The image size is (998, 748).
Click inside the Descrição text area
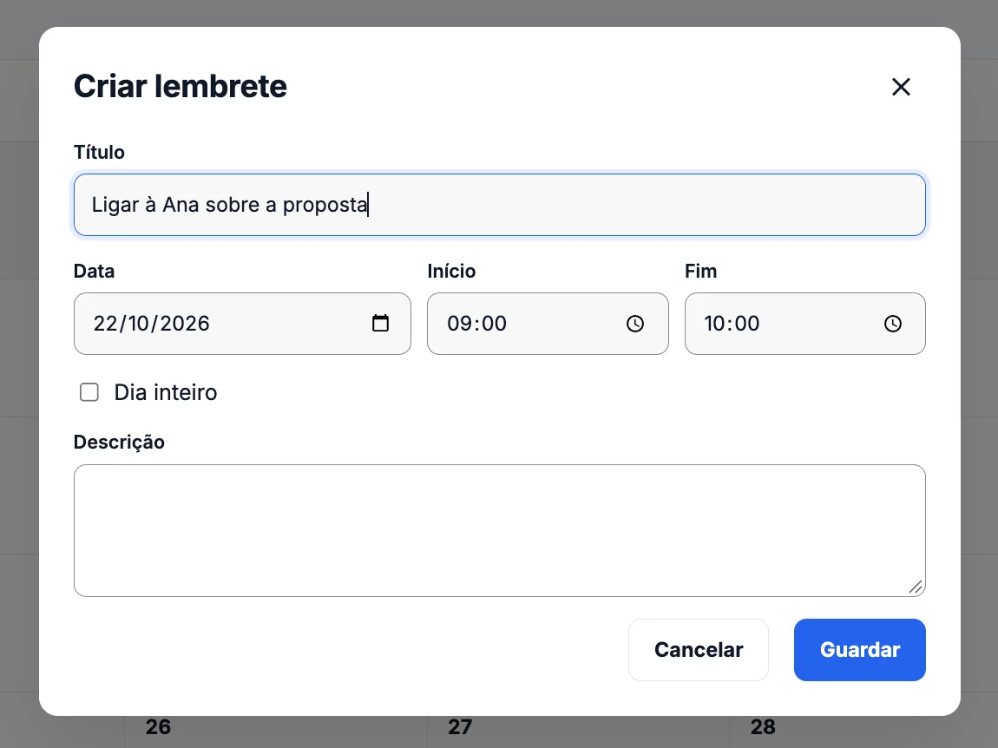(x=500, y=530)
